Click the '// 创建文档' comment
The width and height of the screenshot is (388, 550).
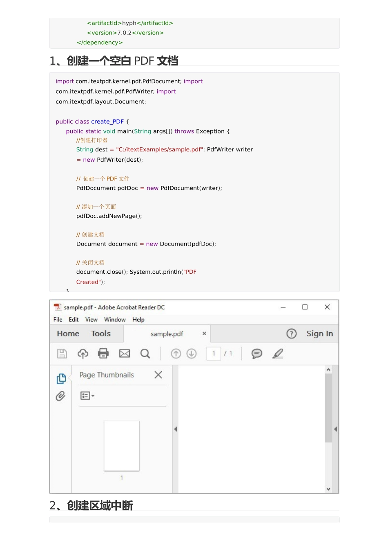coord(90,234)
